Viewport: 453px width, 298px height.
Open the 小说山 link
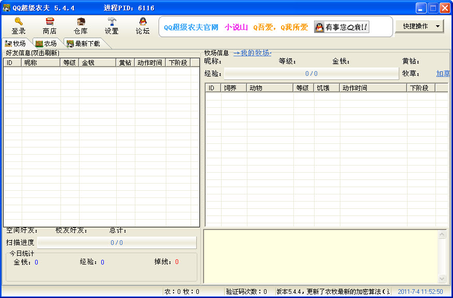(x=236, y=27)
